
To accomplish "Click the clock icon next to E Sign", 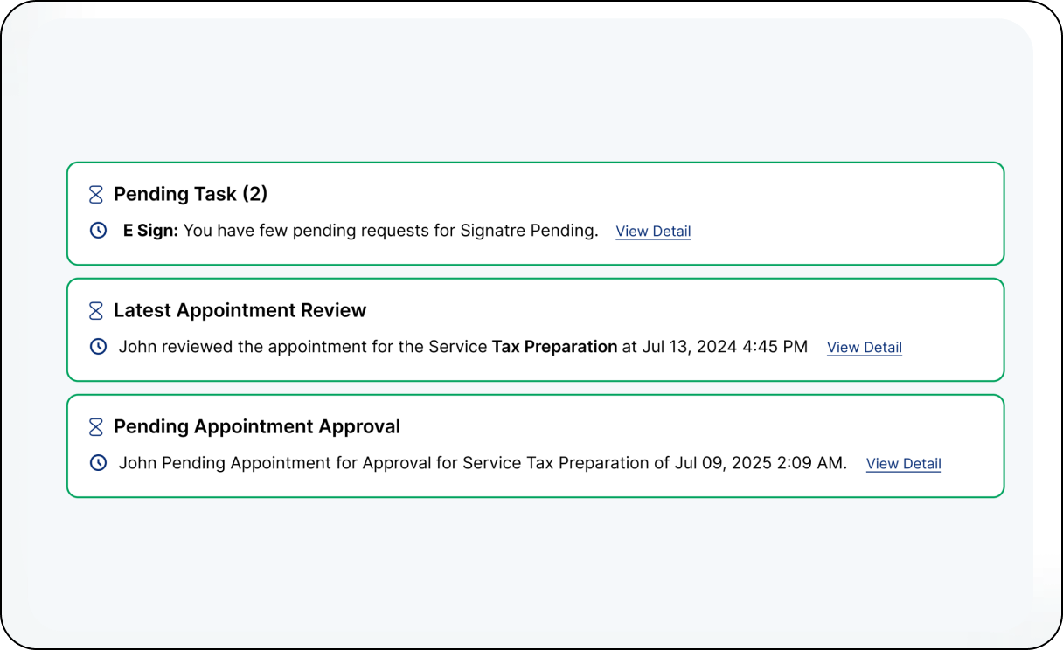I will click(99, 231).
